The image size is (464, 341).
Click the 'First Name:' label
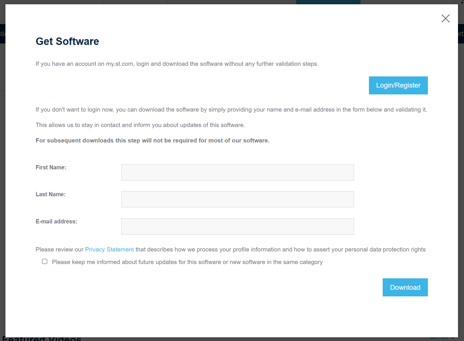coord(51,167)
